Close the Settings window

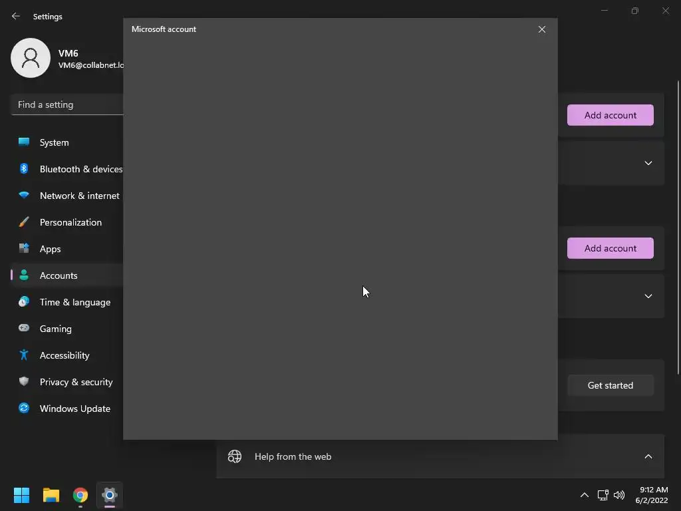tap(665, 11)
